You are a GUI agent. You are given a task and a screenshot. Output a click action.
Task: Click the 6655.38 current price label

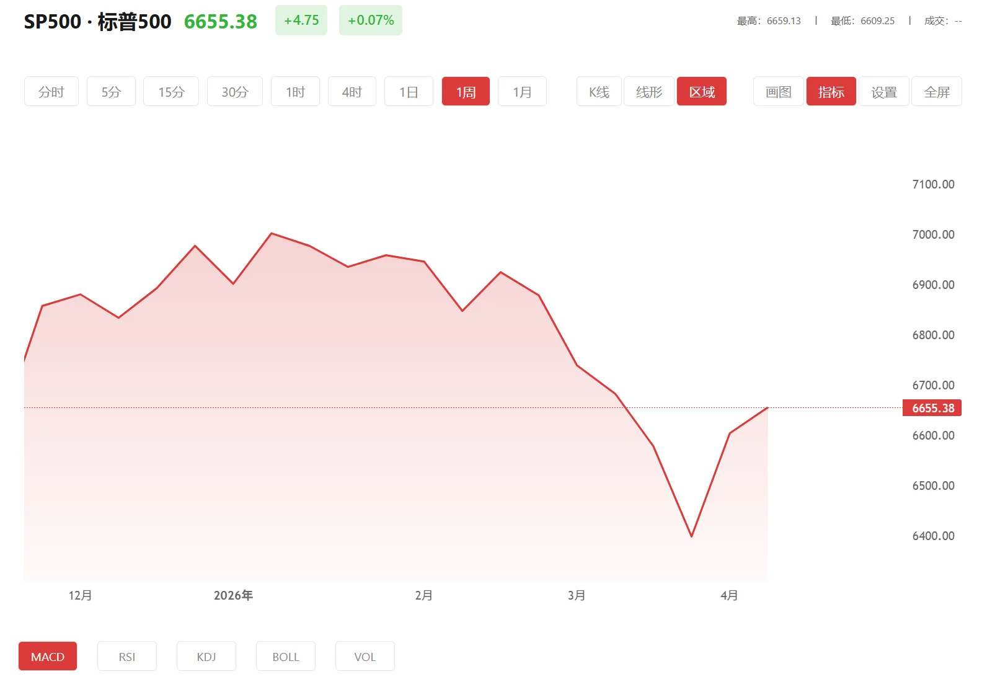coord(932,408)
